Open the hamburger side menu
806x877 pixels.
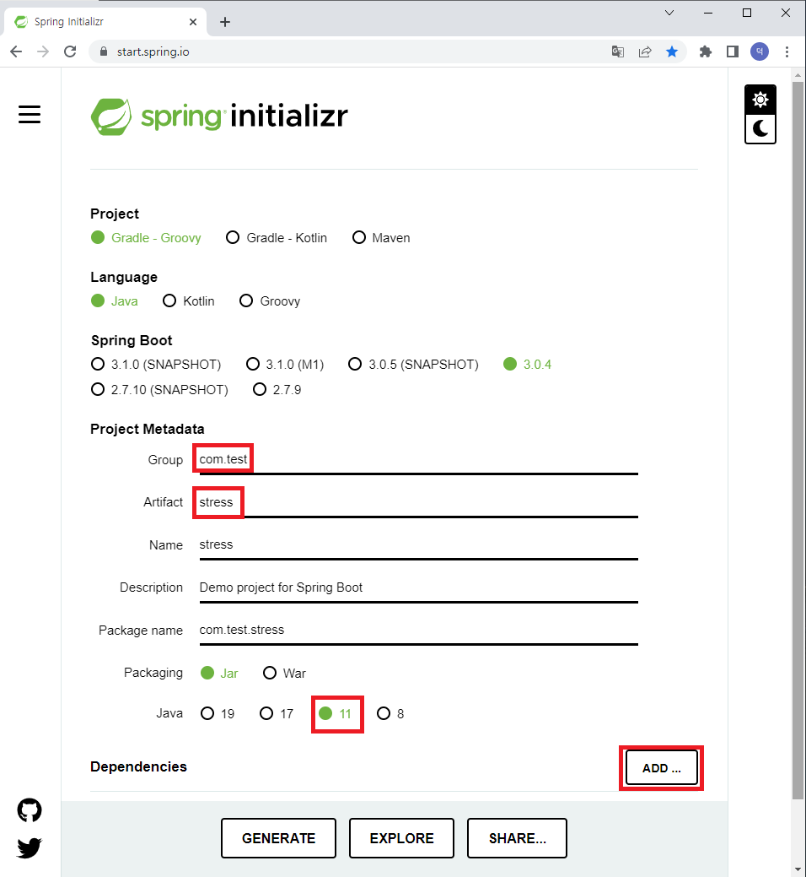click(x=30, y=115)
